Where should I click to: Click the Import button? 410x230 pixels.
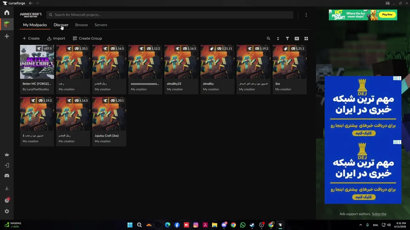pos(56,38)
